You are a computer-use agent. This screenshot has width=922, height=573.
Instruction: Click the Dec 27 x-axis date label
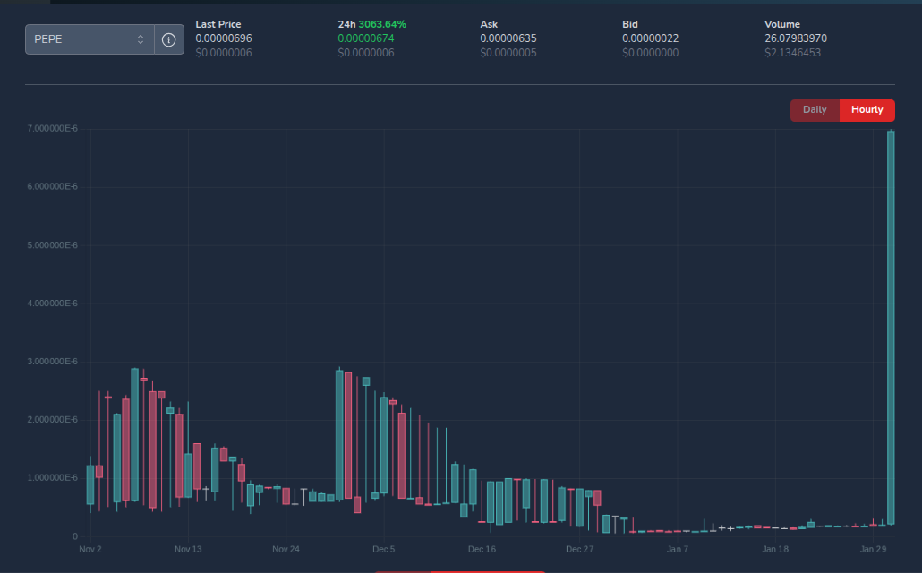(x=580, y=549)
